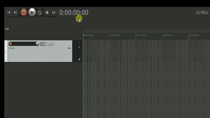Toggle the round phase icon on track 1
Image resolution: width=210 pixels, height=118 pixels.
pos(79,60)
